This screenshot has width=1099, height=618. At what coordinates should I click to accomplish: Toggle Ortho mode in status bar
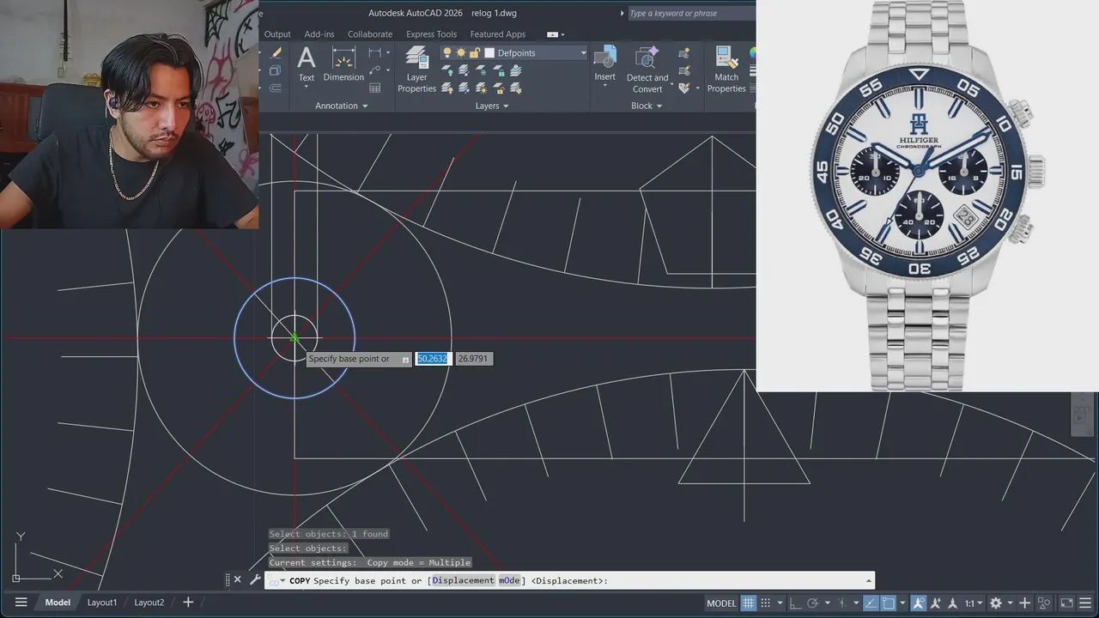[x=796, y=603]
